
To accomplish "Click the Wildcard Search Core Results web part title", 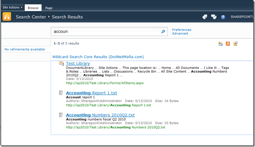I will click(98, 57).
